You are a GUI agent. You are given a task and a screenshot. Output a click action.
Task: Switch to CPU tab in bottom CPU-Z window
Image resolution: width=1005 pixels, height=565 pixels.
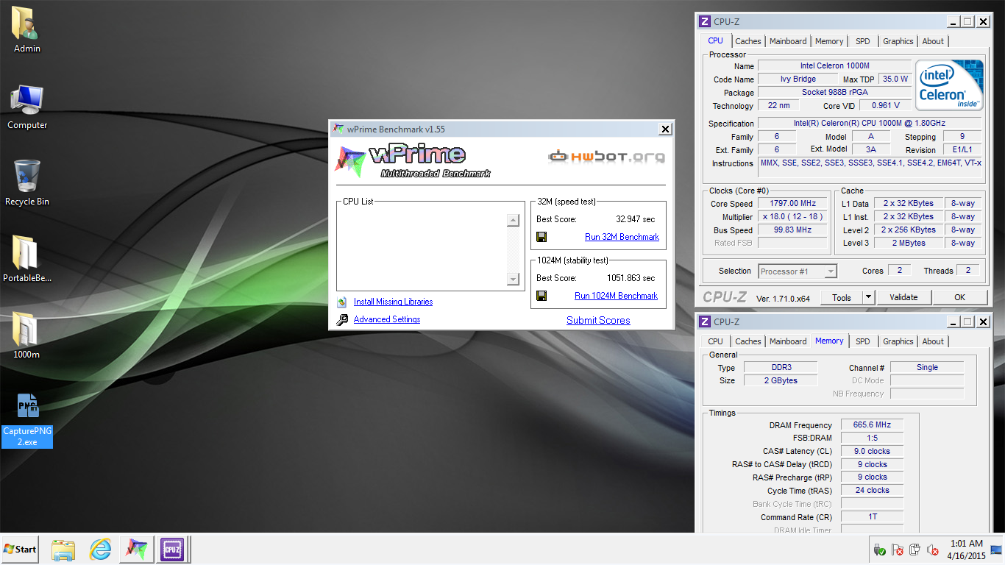pos(715,341)
